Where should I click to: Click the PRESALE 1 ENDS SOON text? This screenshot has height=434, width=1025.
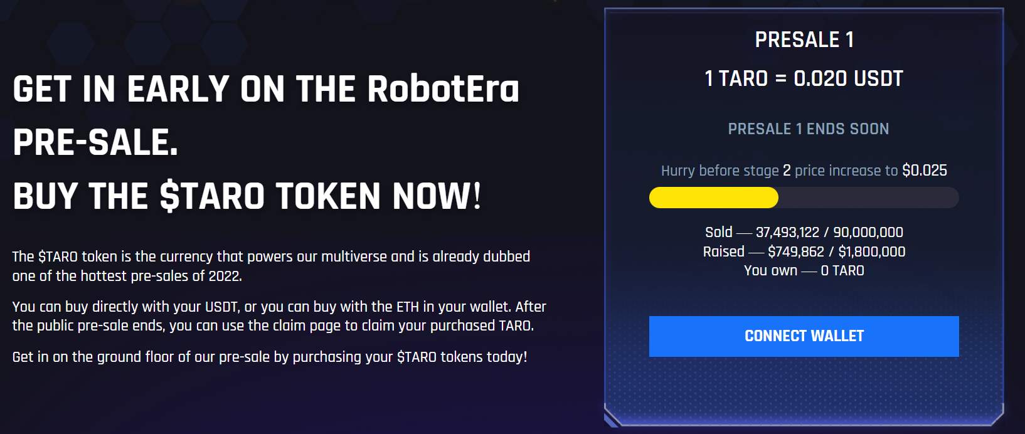809,129
